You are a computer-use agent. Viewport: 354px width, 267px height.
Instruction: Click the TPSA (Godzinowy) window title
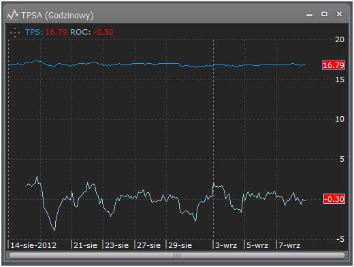(57, 16)
